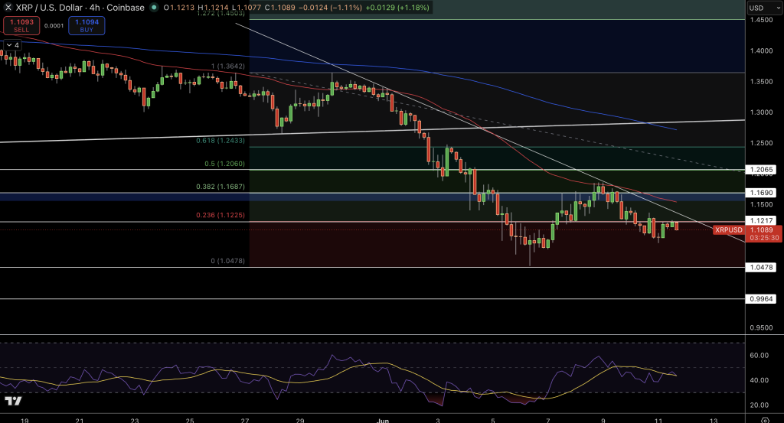Select the 1.1217 price axis label
The height and width of the screenshot is (423, 784).
pos(761,221)
